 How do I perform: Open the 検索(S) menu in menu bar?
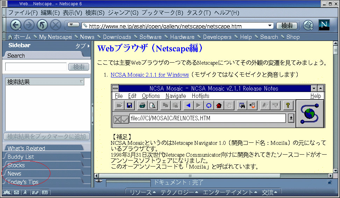(x=95, y=13)
